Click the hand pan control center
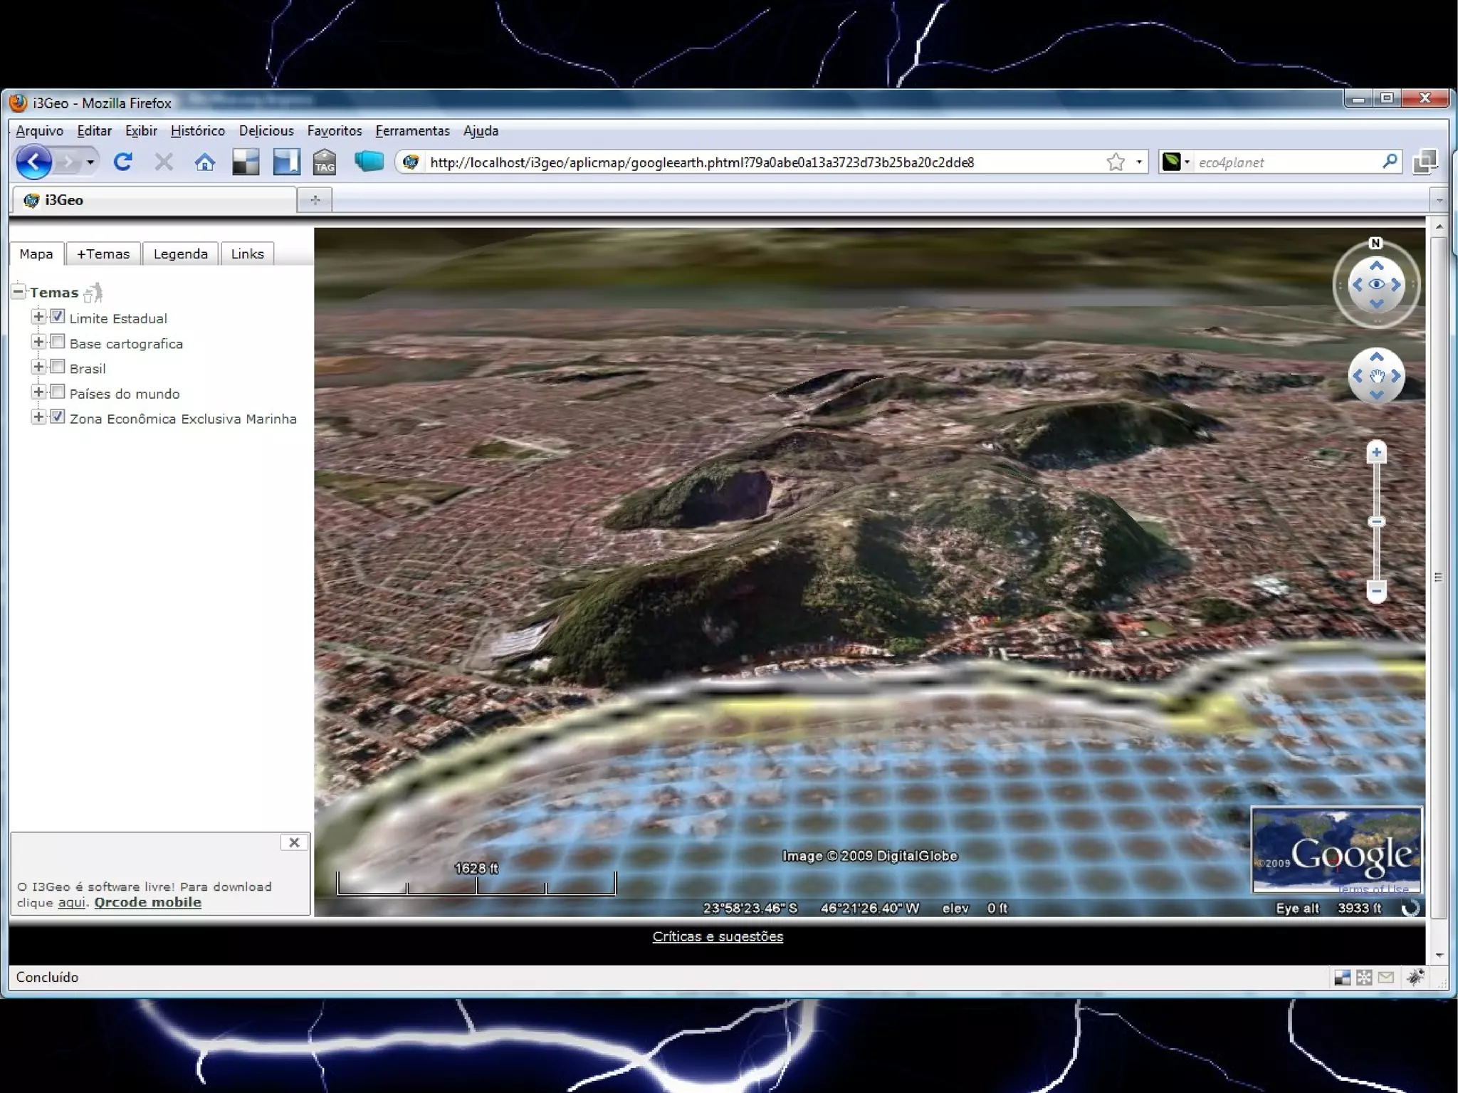Screen dimensions: 1458x1093 pyautogui.click(x=1376, y=376)
